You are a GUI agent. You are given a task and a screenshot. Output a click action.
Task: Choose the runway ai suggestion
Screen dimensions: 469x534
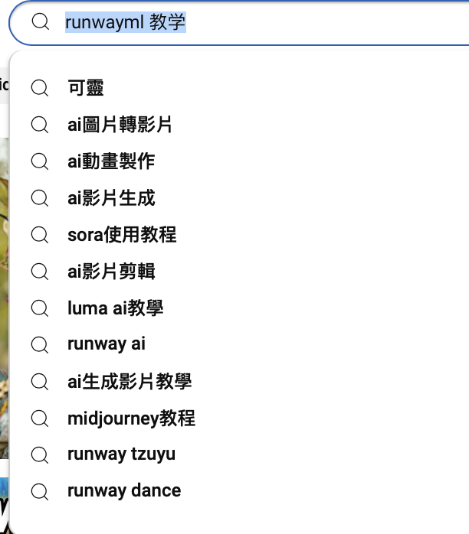tap(239, 344)
